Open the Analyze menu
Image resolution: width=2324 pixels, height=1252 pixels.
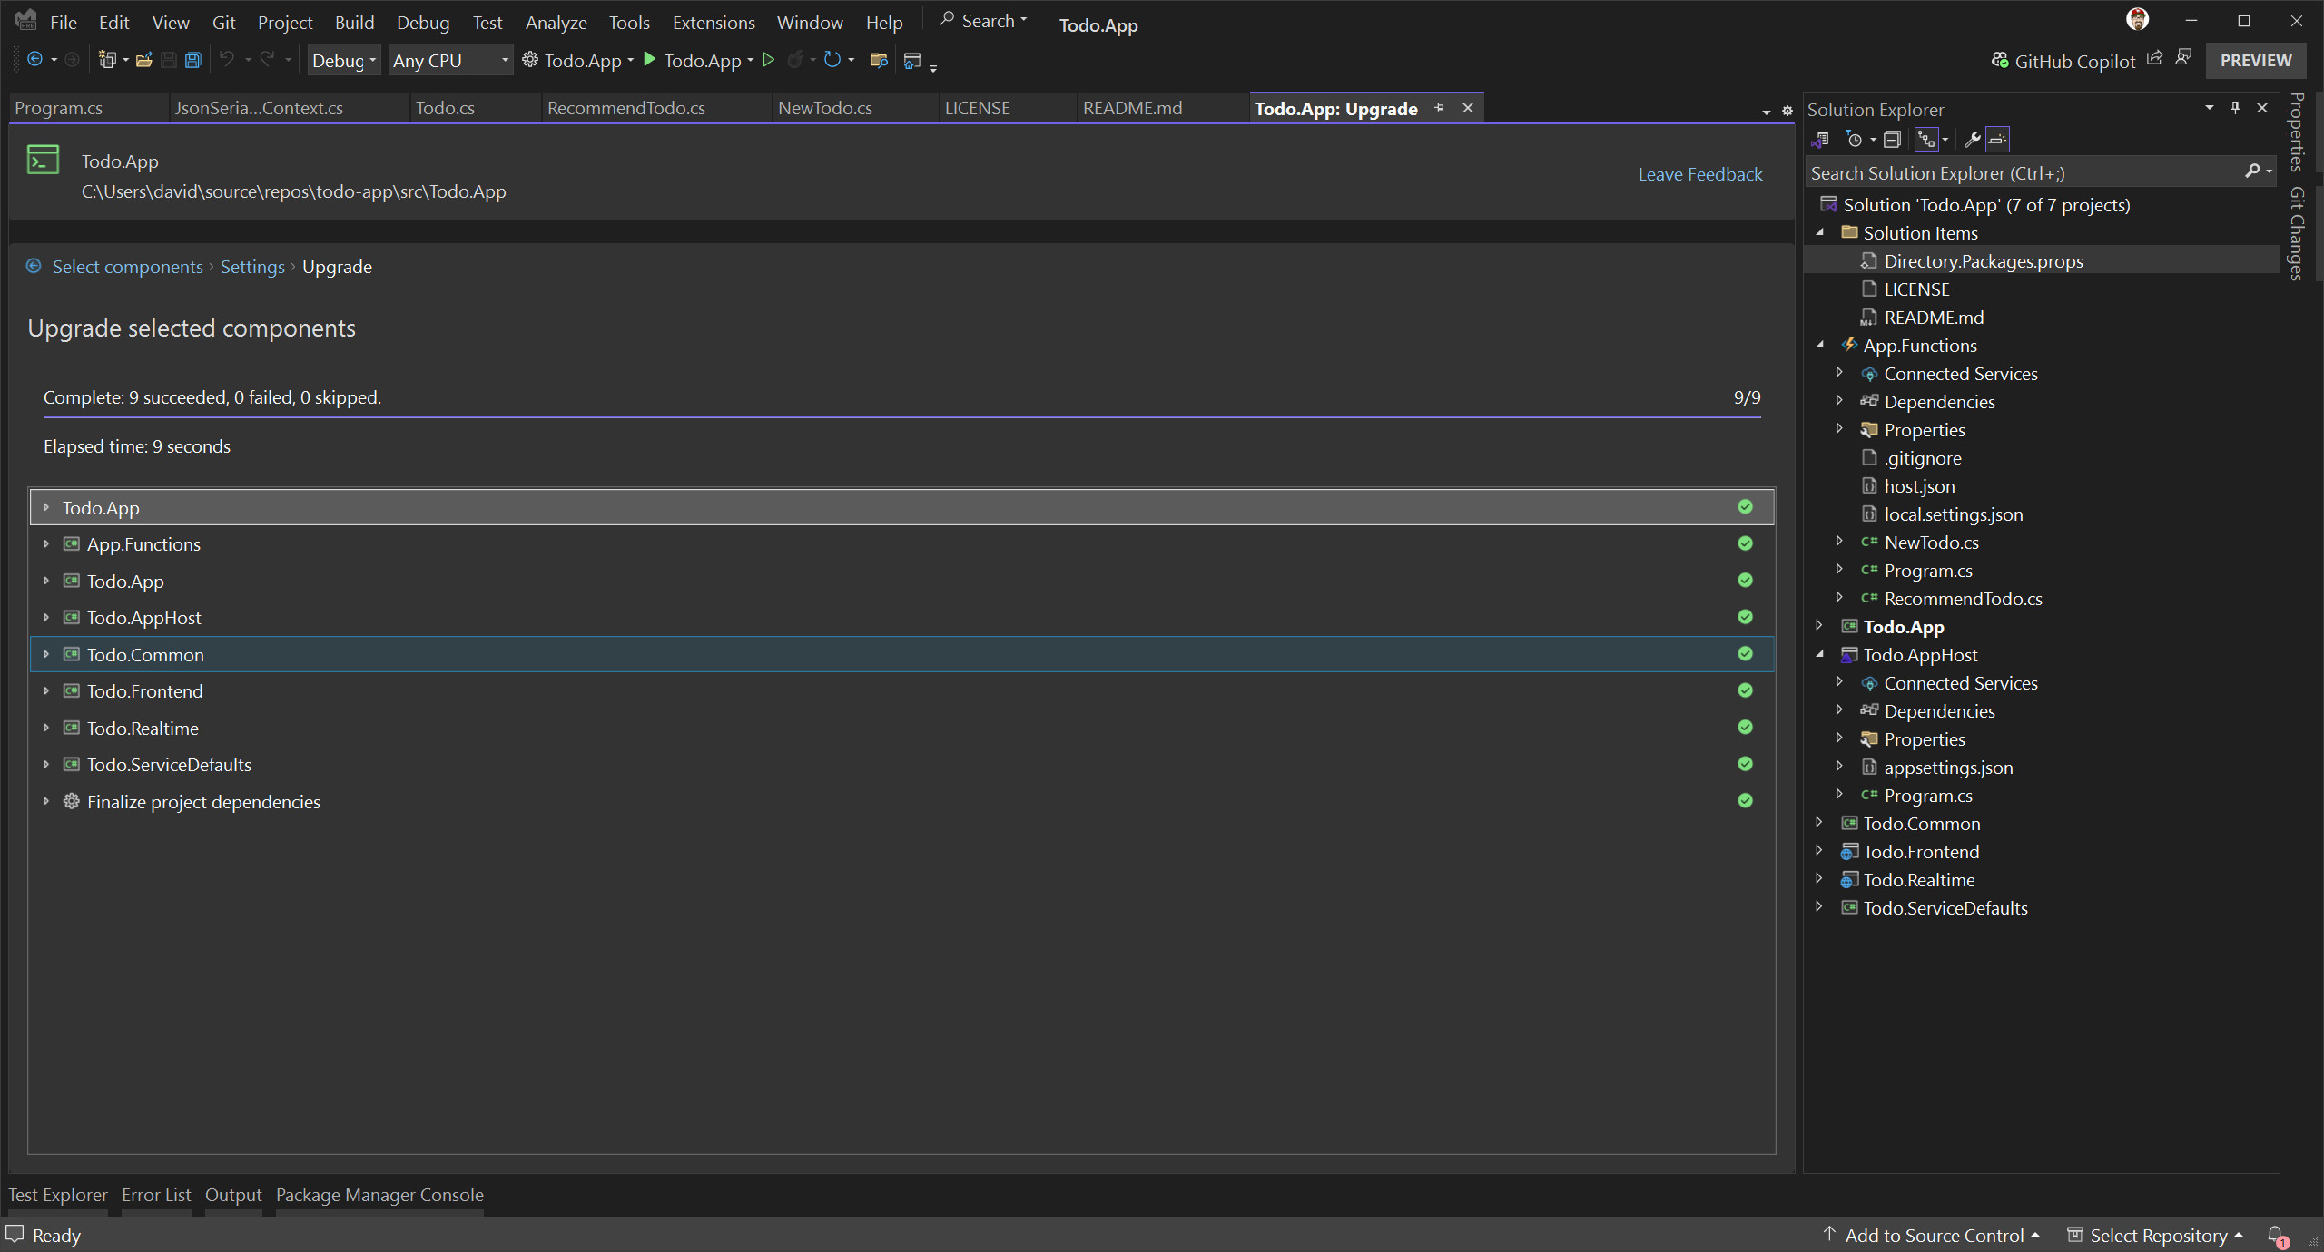tap(556, 22)
